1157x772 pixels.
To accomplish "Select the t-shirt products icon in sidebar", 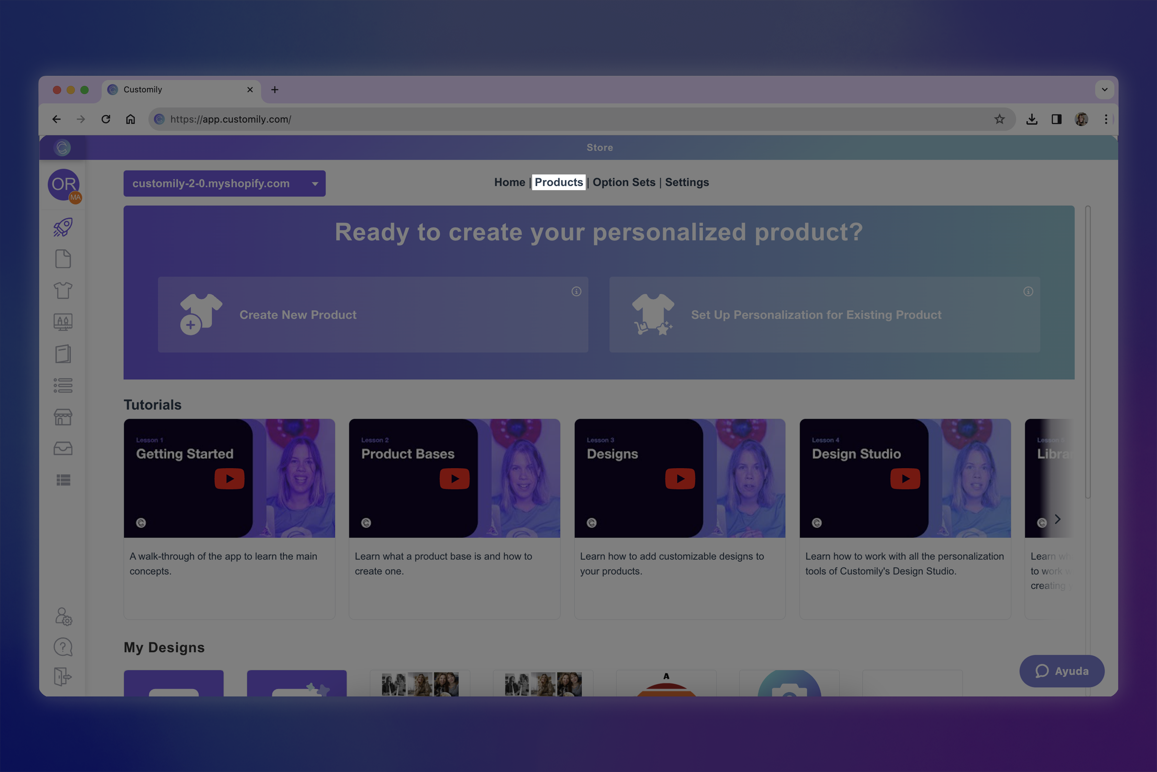I will tap(63, 291).
